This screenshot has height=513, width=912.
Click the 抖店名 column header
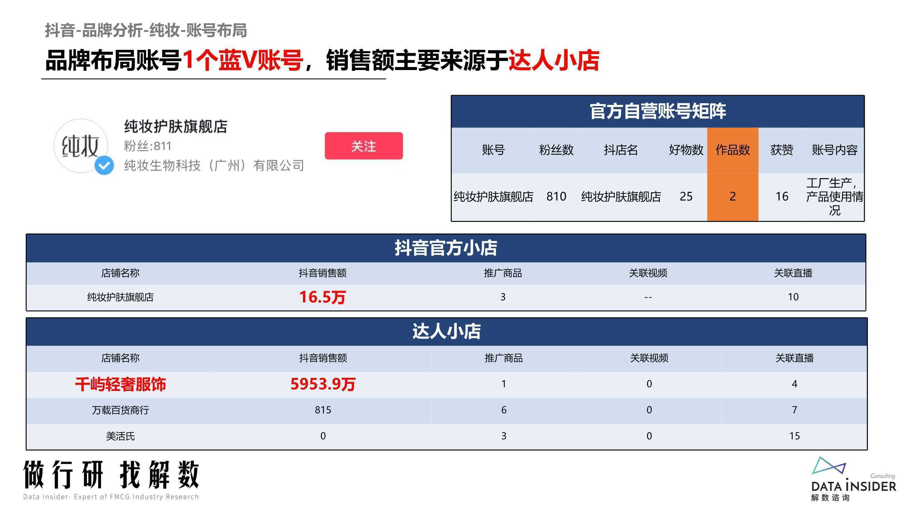click(621, 150)
